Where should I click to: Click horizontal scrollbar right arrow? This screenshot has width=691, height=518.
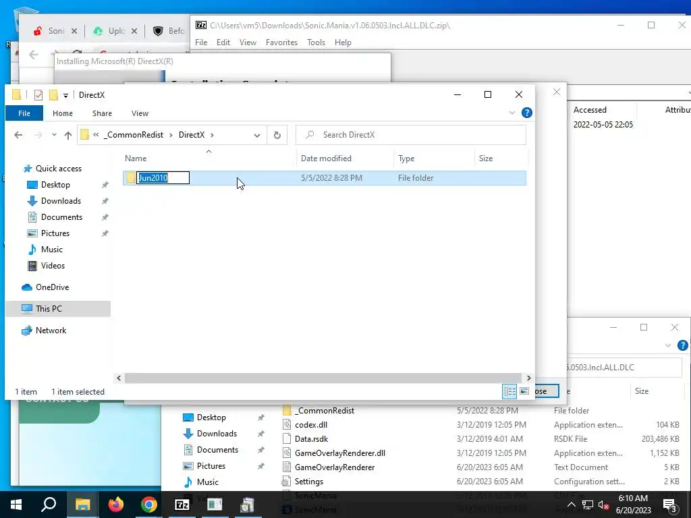point(528,378)
